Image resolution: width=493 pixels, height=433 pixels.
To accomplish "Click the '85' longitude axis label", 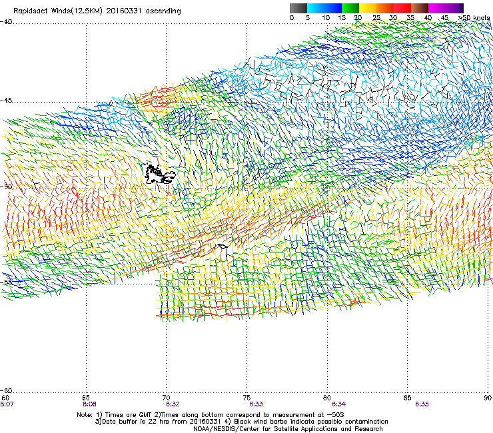I will 407,398.
